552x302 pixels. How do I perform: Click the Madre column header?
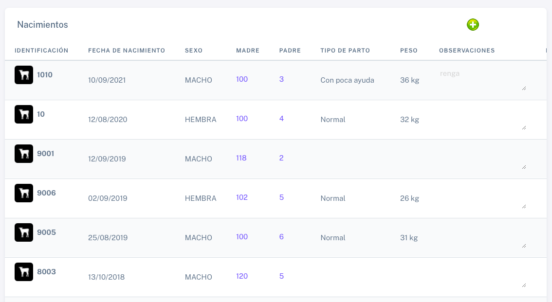point(247,51)
